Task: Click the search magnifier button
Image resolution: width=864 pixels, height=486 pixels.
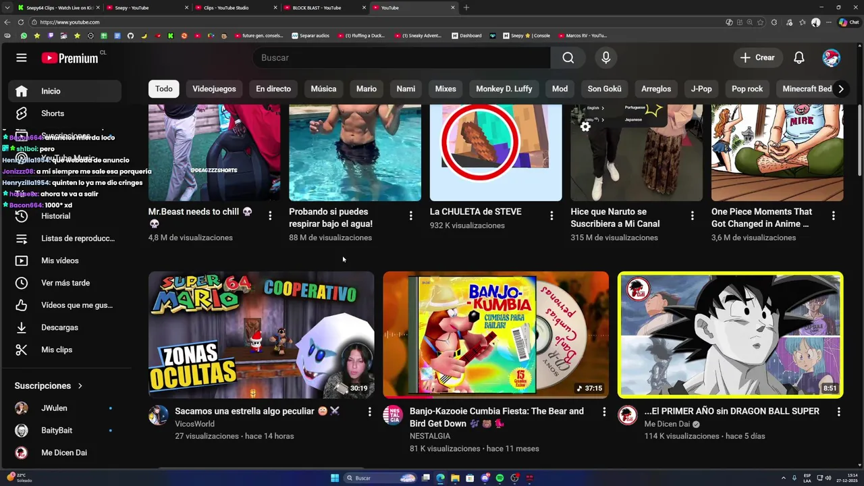Action: pyautogui.click(x=568, y=58)
